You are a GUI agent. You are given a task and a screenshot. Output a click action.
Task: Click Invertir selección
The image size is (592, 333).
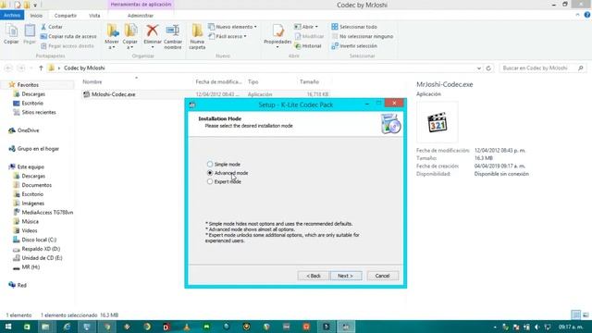click(x=354, y=45)
